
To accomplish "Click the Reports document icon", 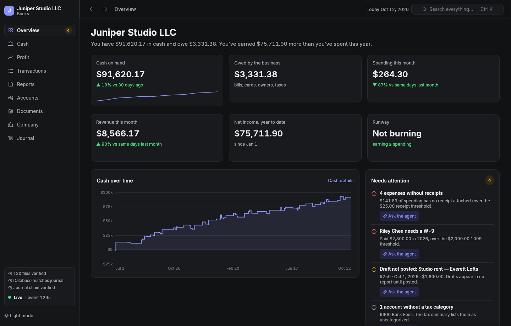I will [11, 84].
